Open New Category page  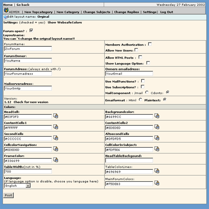pos(68,12)
